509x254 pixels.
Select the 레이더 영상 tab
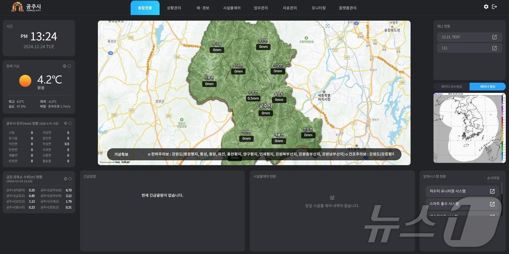487,87
